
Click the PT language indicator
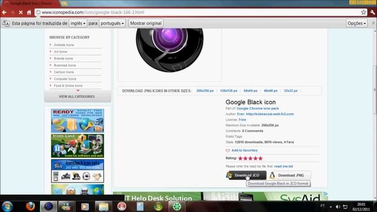click(322, 206)
